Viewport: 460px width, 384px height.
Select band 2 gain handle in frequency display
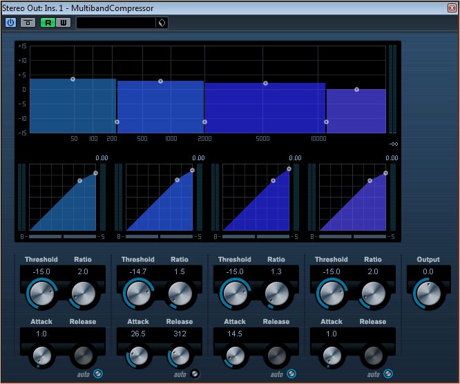pos(160,81)
